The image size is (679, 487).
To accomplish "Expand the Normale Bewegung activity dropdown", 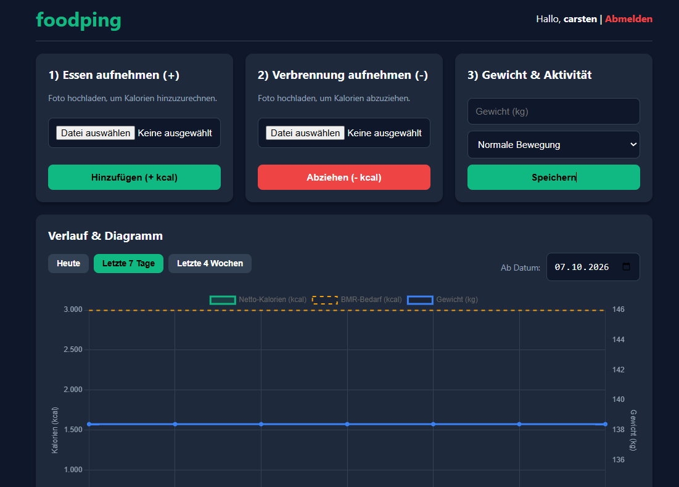I will click(553, 145).
